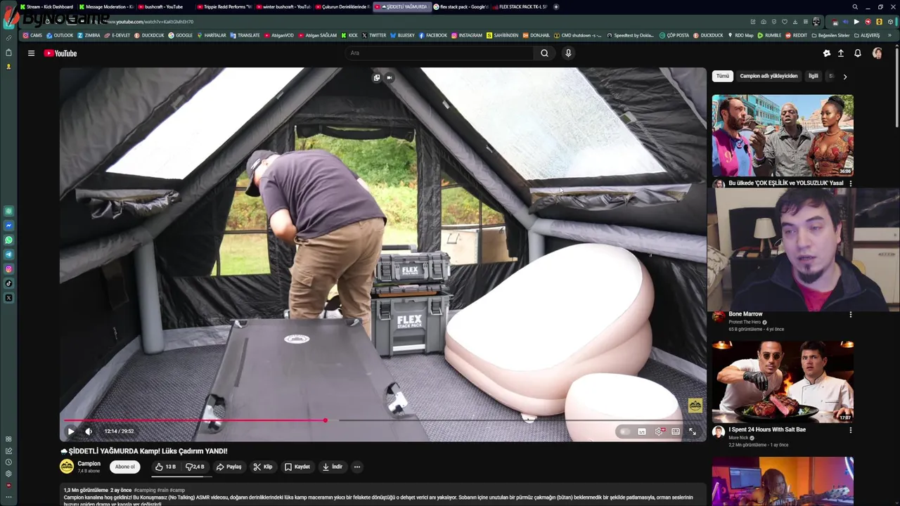Open the Beğenilen Siteler bookmarks folder
Viewport: 900px width, 506px height.
coord(830,35)
